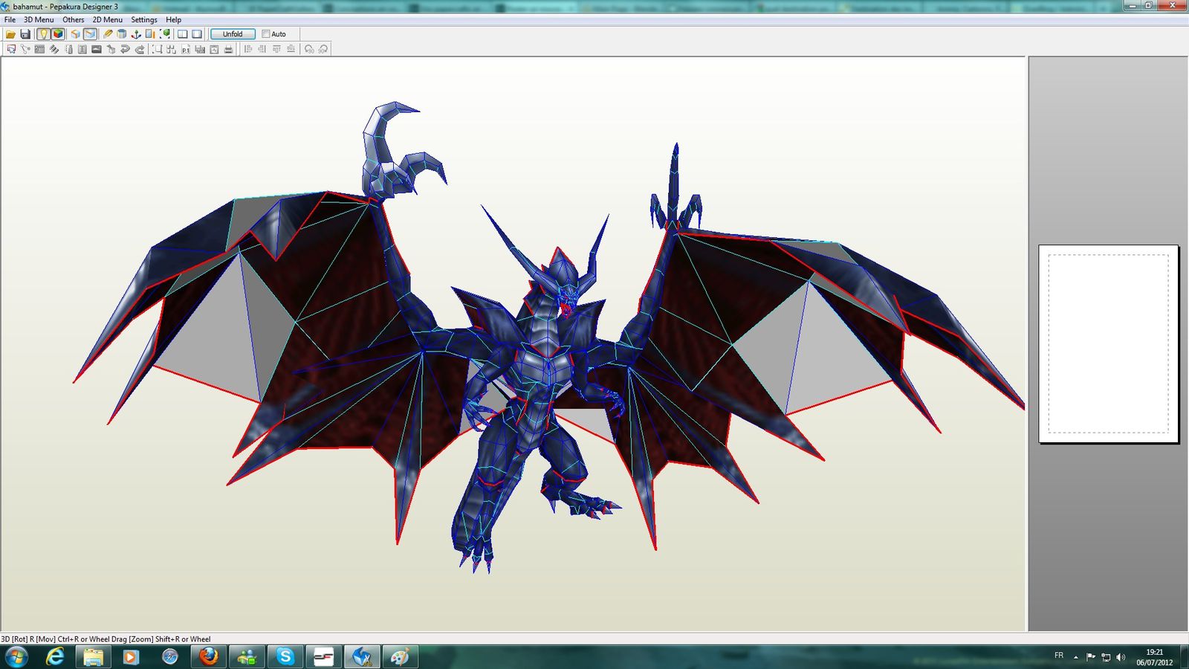Launch Internet Explorer from taskbar

click(55, 656)
